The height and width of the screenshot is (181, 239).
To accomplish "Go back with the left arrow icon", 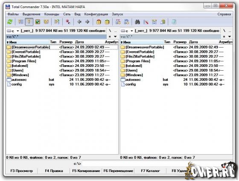I will tap(79, 22).
